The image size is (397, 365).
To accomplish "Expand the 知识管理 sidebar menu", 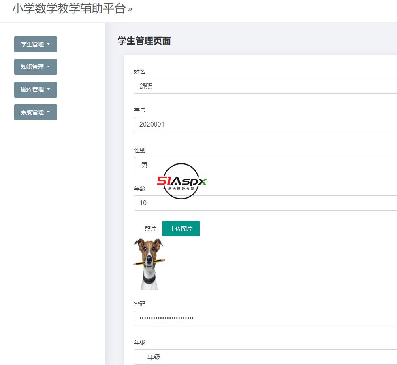I will (x=36, y=67).
